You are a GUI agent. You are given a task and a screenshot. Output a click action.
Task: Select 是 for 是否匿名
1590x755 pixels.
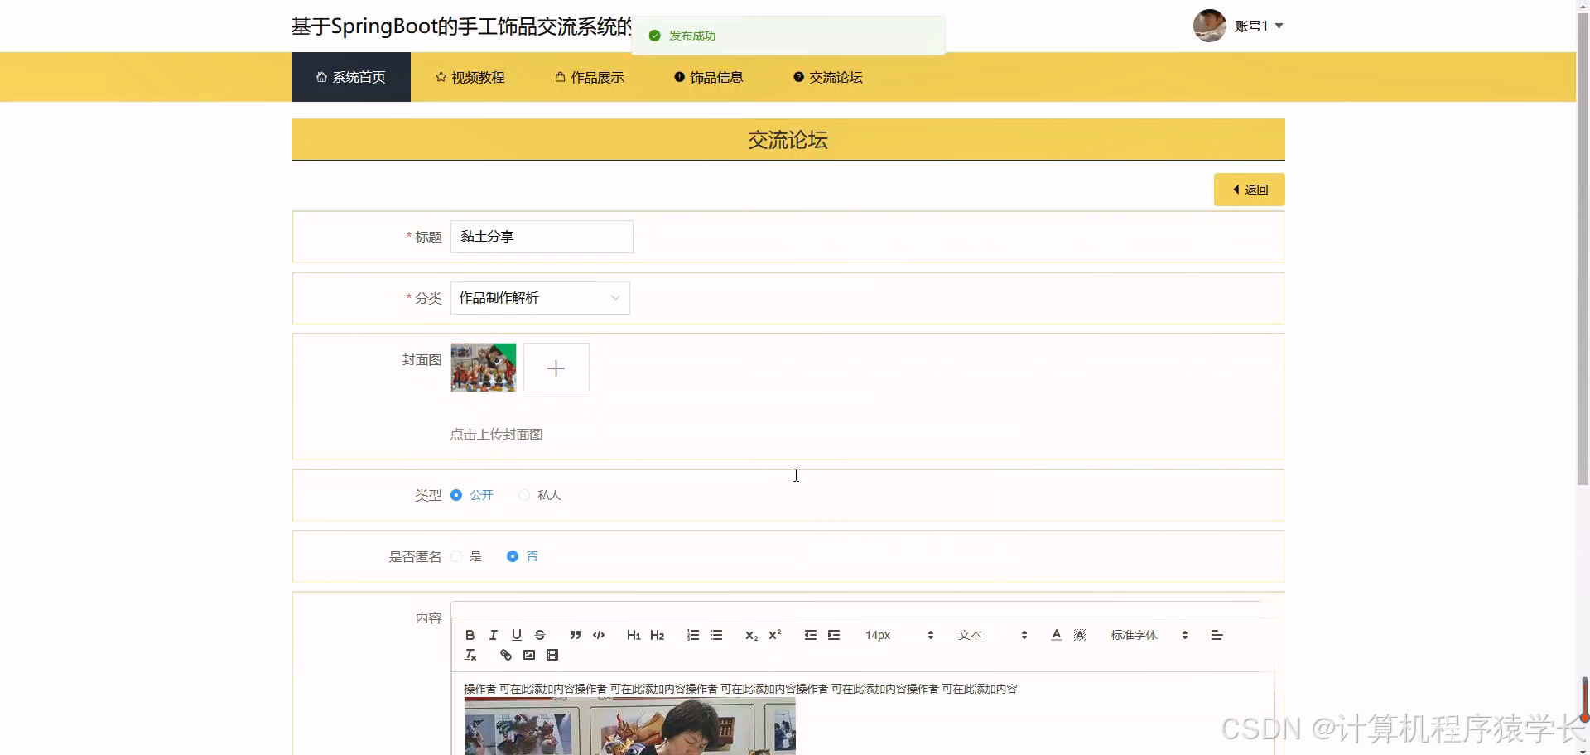(x=456, y=556)
